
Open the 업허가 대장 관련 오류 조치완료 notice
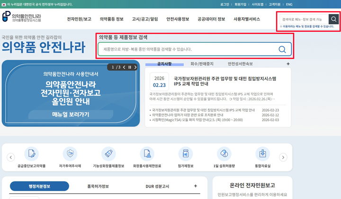188,115
